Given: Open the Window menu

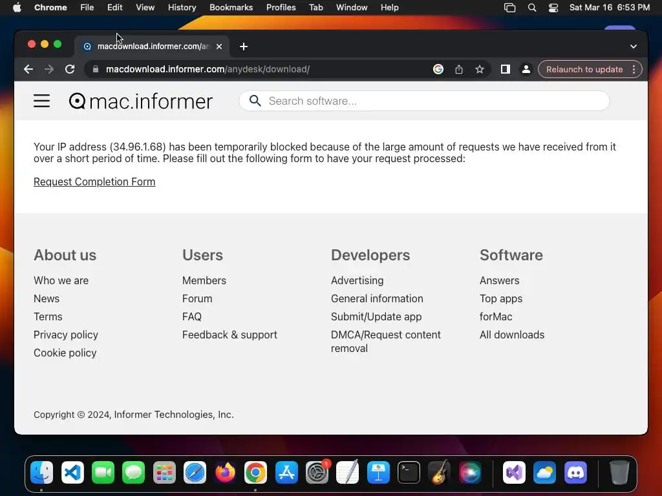Looking at the screenshot, I should 352,7.
